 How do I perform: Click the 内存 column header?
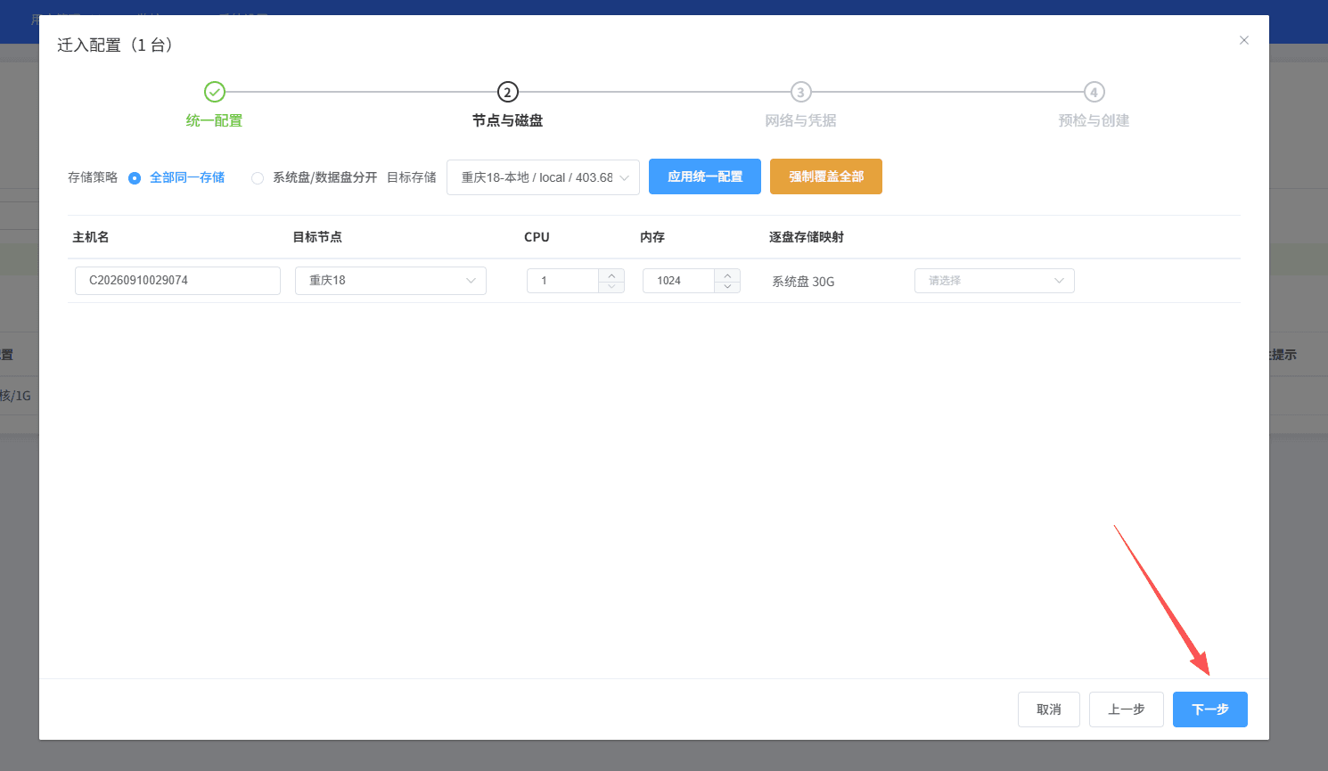tap(652, 237)
